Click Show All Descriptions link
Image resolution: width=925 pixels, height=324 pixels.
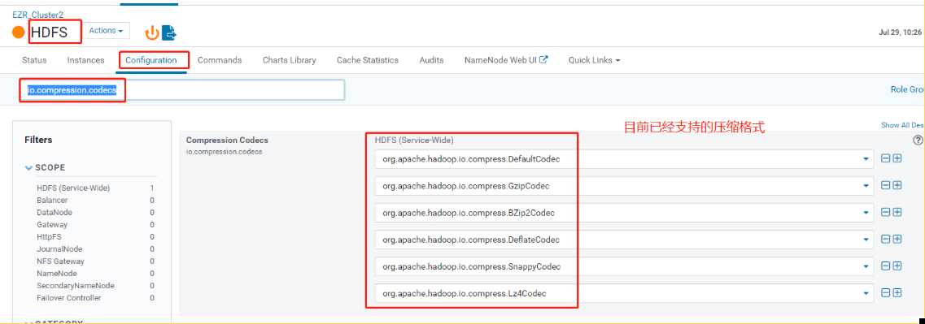pyautogui.click(x=902, y=125)
